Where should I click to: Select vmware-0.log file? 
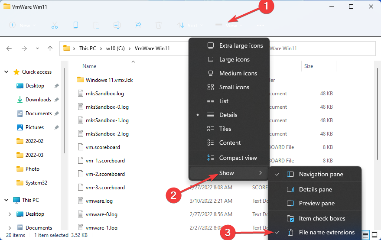click(101, 214)
